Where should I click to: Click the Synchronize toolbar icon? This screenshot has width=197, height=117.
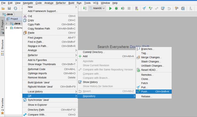(15, 8)
